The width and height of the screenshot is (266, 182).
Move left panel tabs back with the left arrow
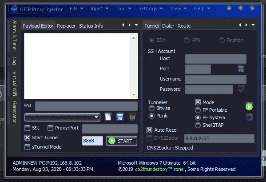pyautogui.click(x=123, y=25)
